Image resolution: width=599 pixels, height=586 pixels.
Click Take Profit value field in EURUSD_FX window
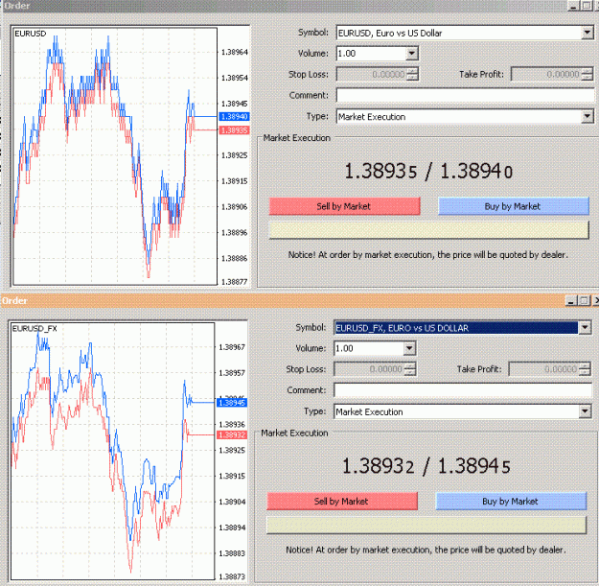[x=543, y=369]
